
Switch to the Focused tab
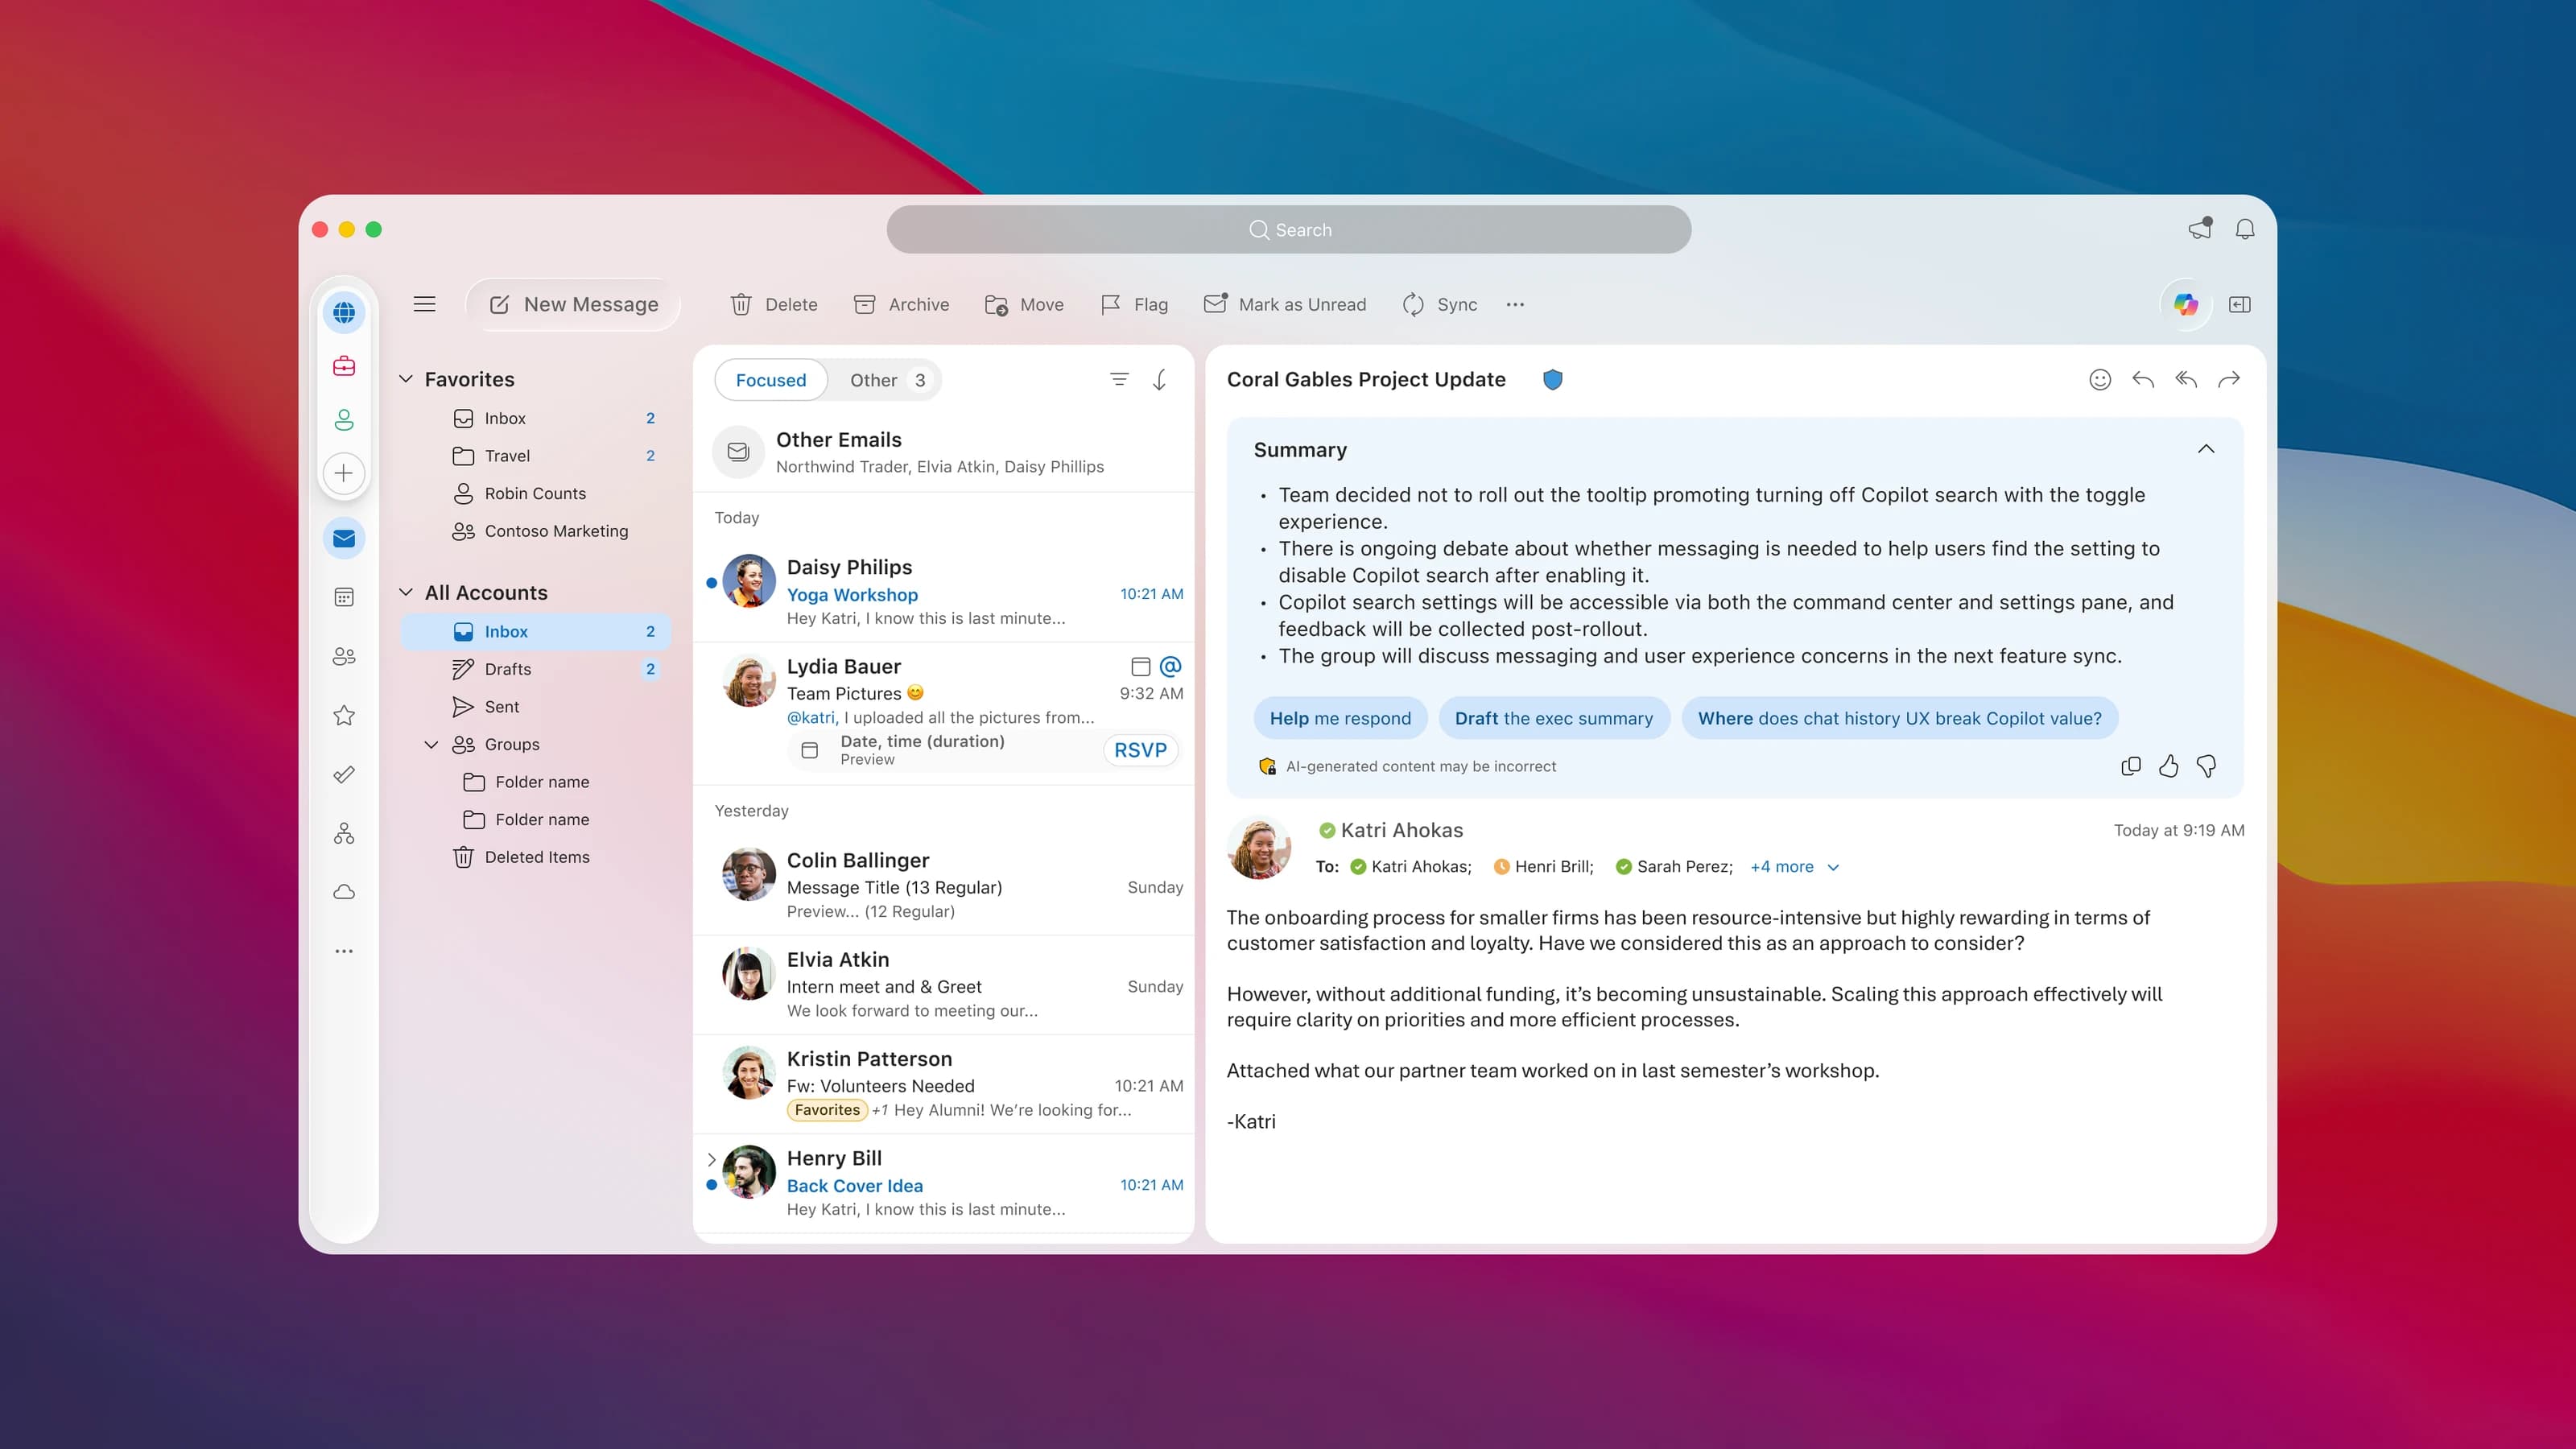pyautogui.click(x=771, y=380)
